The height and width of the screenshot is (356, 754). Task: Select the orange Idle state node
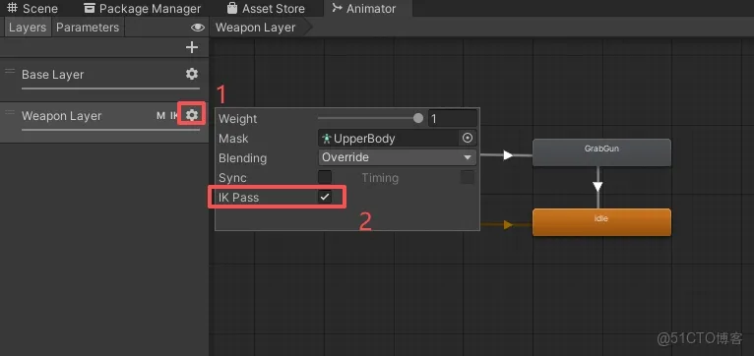601,222
